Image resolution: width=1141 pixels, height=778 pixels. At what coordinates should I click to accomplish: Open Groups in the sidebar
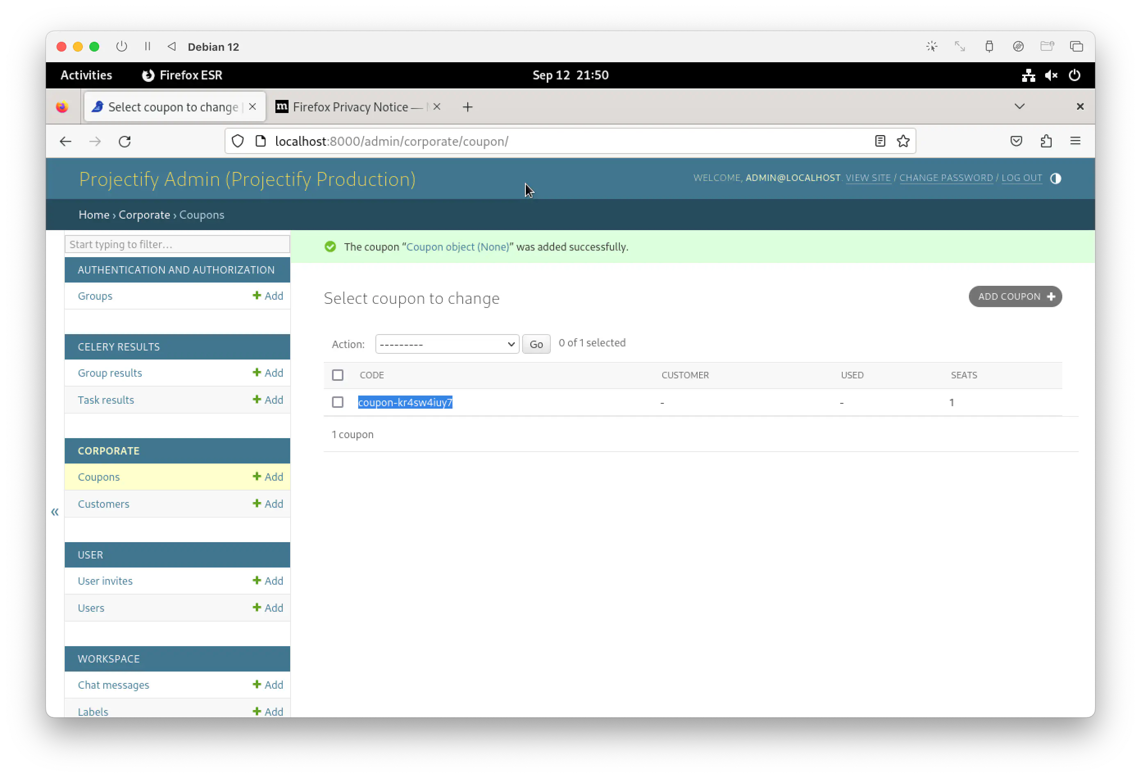[x=95, y=296]
